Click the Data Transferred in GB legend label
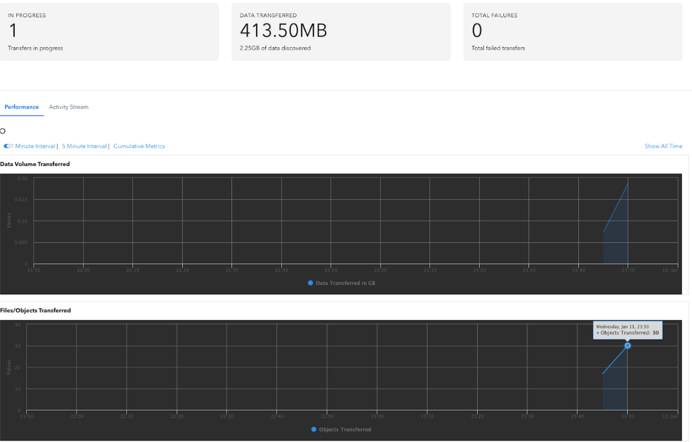692x442 pixels. tap(346, 283)
